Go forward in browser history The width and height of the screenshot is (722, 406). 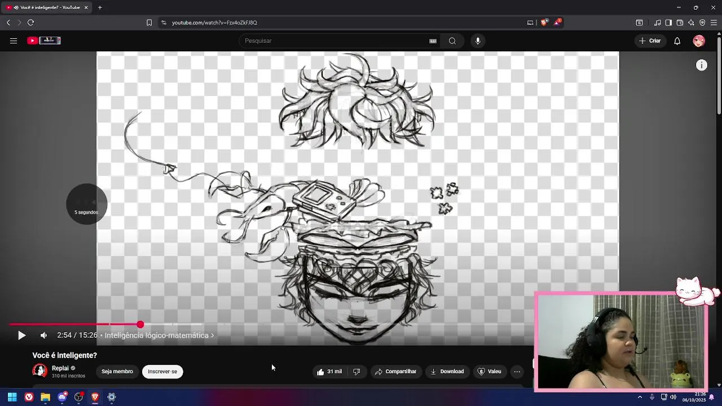tap(19, 23)
